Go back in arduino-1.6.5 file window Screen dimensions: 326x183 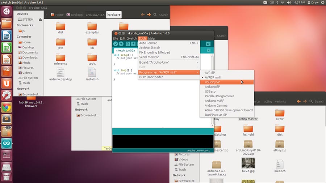tap(143, 15)
